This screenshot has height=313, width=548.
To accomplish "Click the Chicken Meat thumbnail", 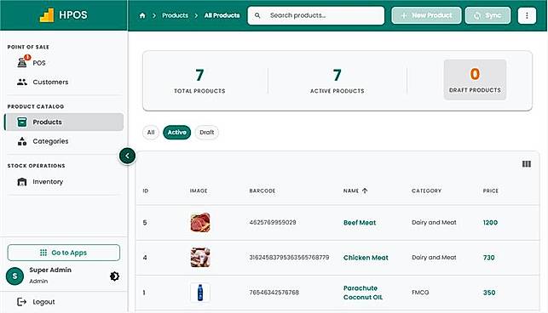I will (x=200, y=258).
